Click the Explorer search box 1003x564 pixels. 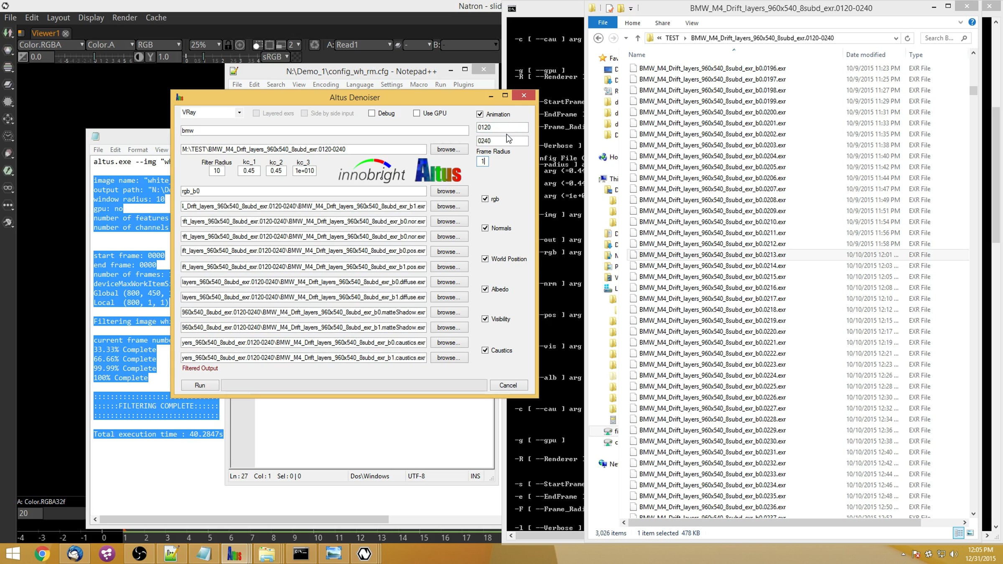[945, 38]
